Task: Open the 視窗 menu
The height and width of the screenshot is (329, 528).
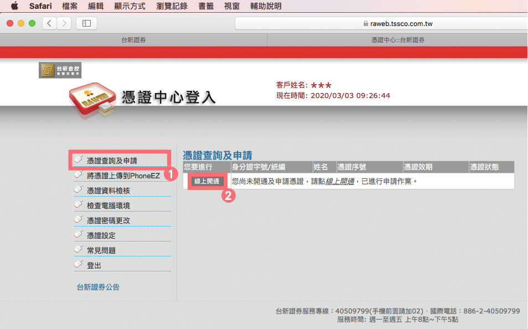Action: 232,6
